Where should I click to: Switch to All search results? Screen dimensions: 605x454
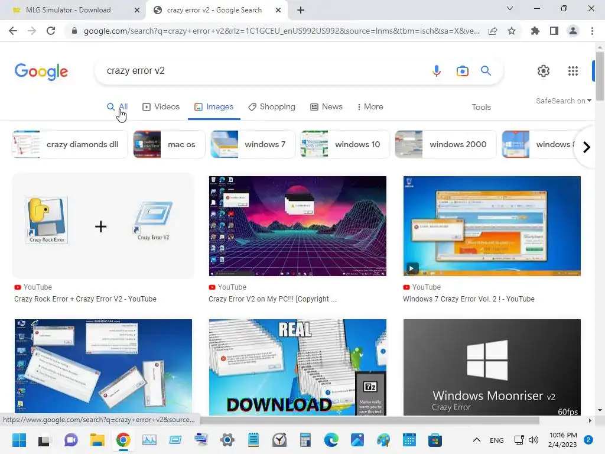118,107
